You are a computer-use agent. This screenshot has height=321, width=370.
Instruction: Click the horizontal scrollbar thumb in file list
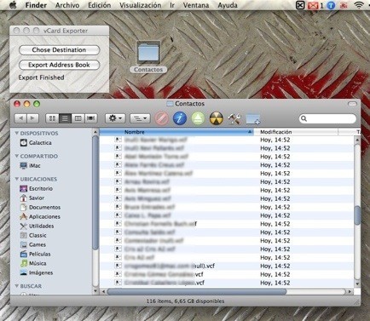point(197,291)
